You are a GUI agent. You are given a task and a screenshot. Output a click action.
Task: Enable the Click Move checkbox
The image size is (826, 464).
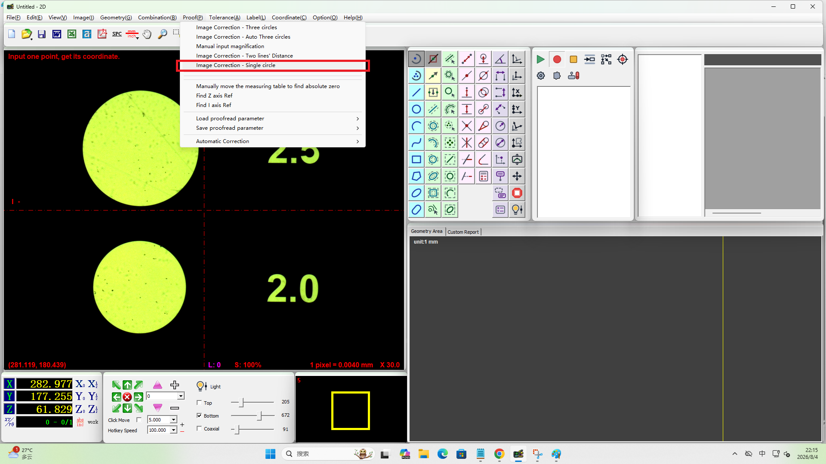[139, 420]
